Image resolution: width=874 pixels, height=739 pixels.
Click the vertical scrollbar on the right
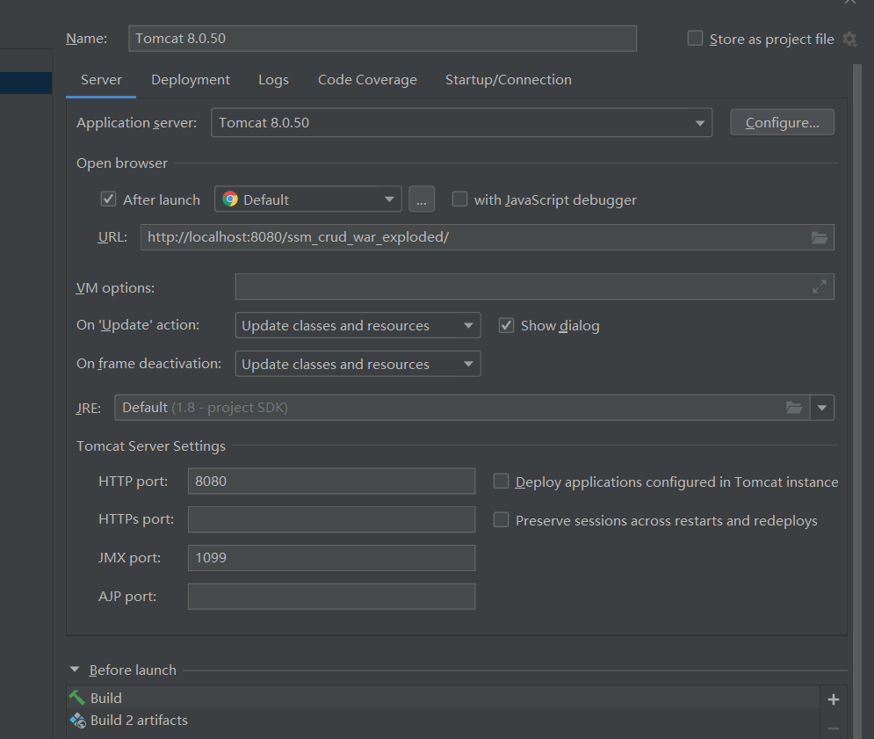pyautogui.click(x=857, y=402)
